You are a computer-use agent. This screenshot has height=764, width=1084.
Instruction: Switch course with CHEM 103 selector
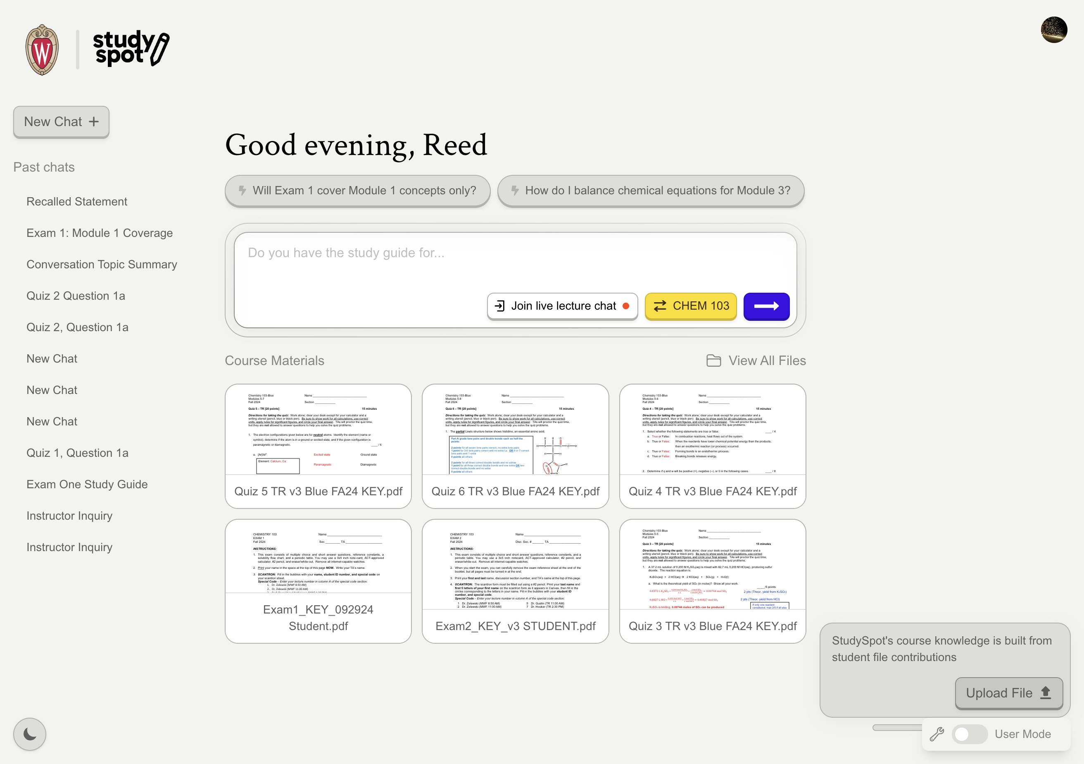(690, 306)
